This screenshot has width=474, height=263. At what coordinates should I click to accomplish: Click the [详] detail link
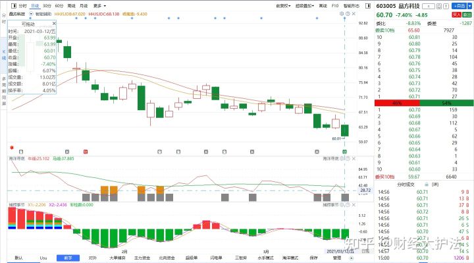coord(435,185)
